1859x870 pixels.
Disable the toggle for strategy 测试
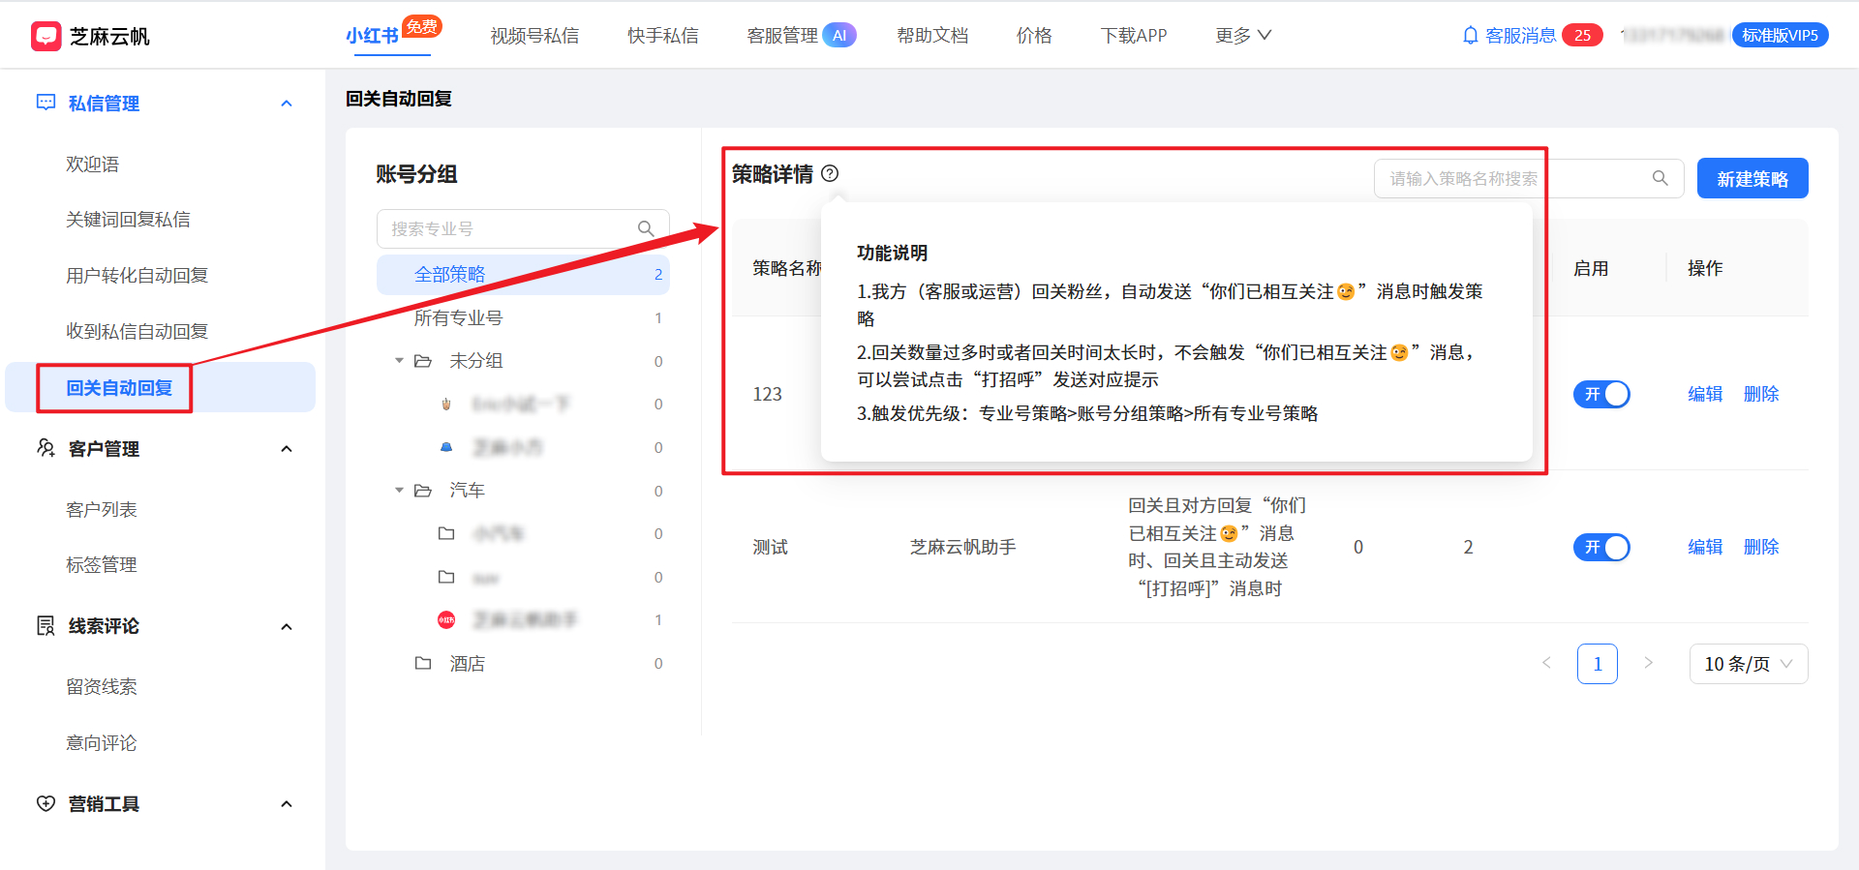(x=1601, y=547)
